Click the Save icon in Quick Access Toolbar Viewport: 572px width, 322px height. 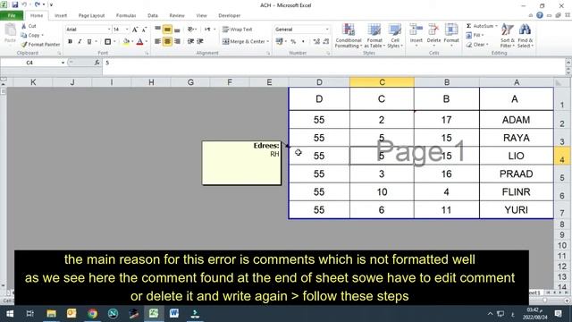[x=14, y=4]
